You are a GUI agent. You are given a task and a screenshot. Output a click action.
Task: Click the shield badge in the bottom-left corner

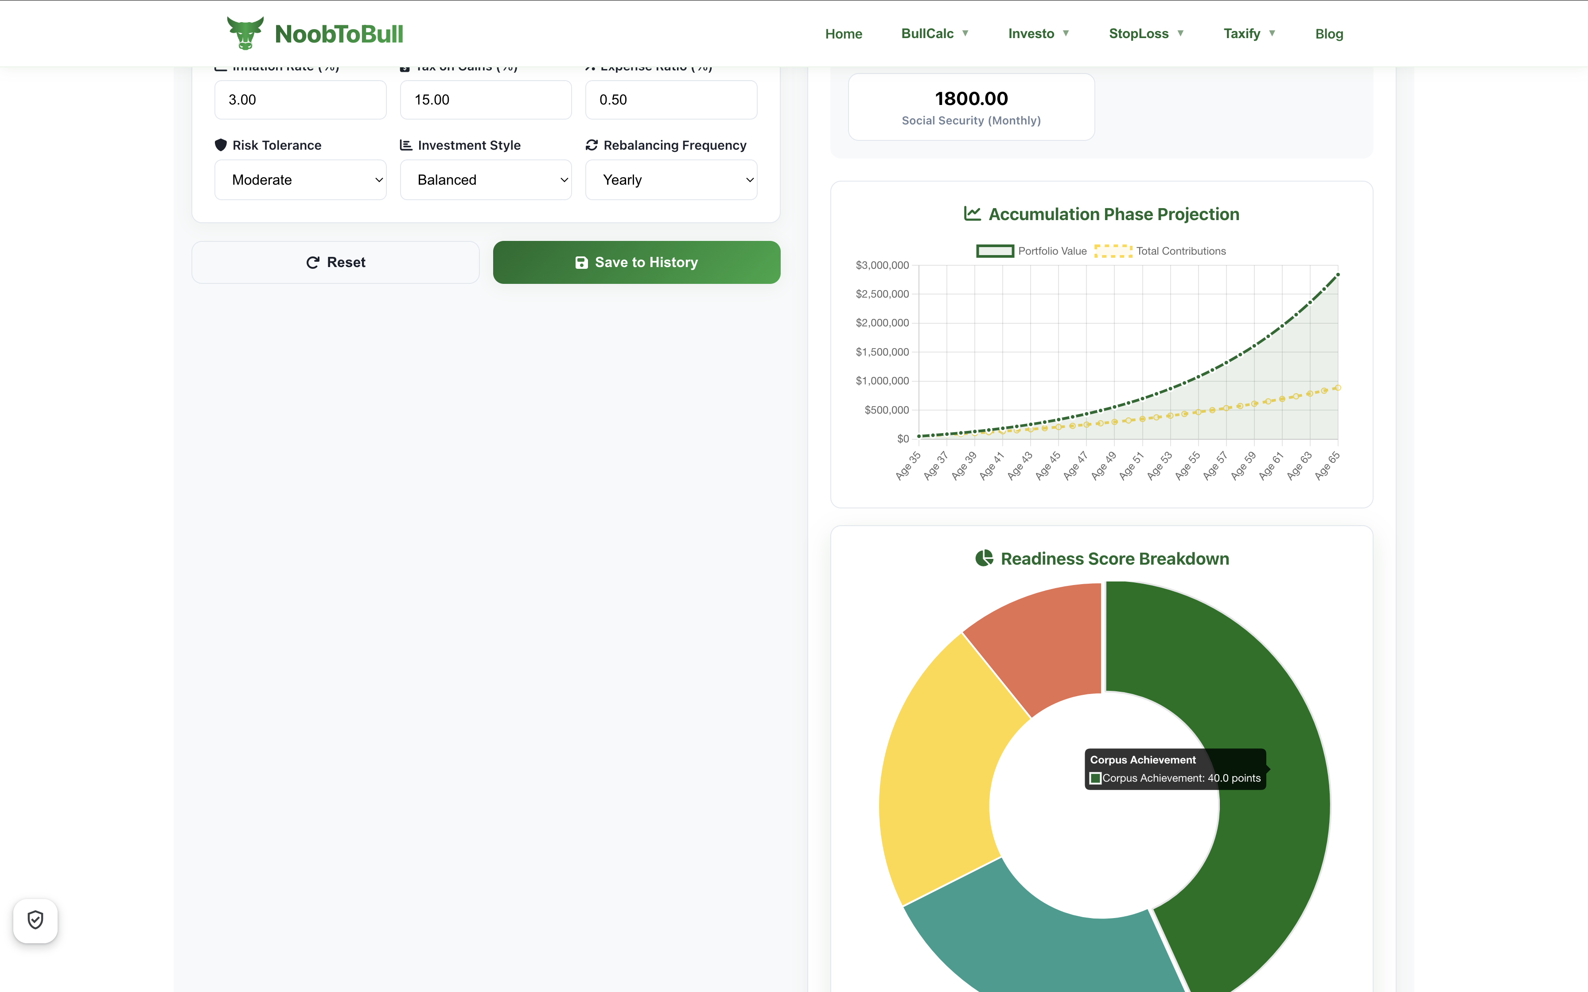35,920
